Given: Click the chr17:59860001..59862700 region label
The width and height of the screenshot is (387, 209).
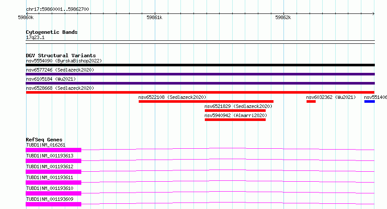Looking at the screenshot, I should point(57,10).
